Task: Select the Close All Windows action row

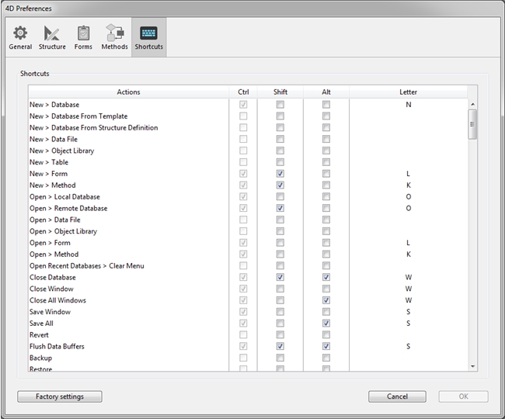Action: [x=58, y=300]
